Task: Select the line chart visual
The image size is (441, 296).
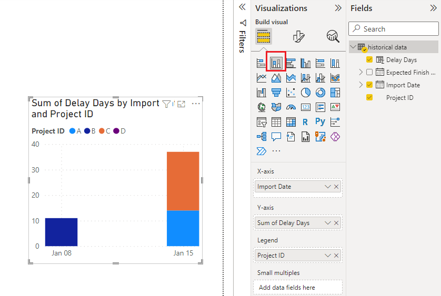Action: (261, 78)
